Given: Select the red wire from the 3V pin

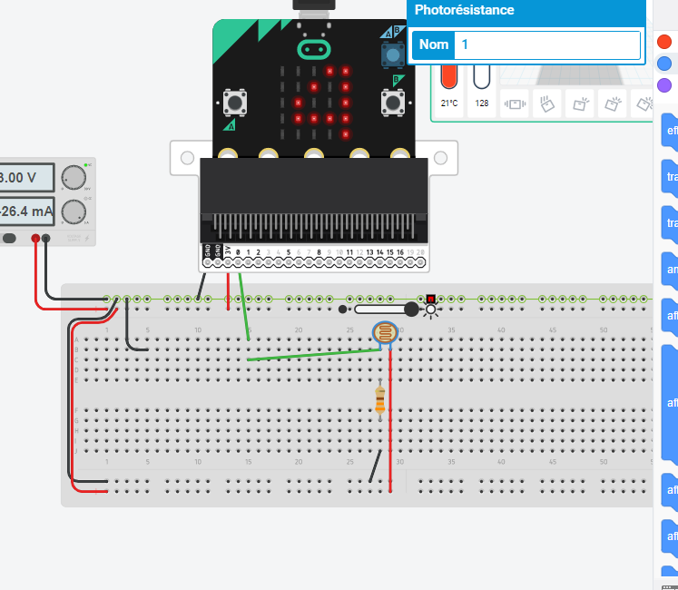Looking at the screenshot, I should 229,291.
